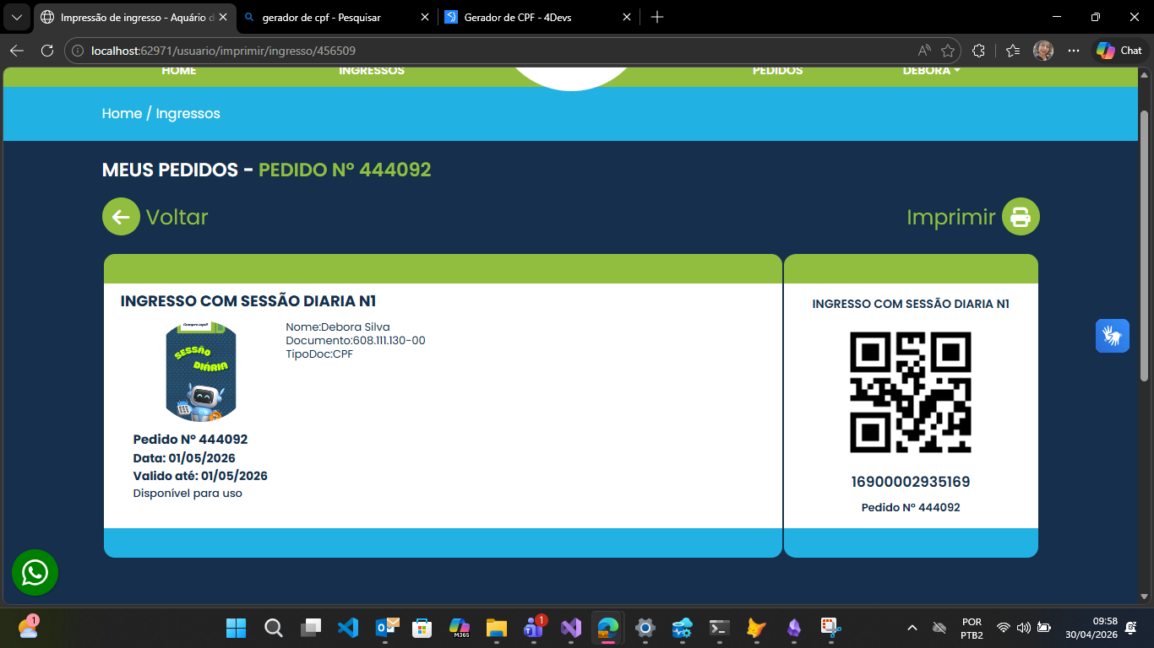Select the 'Impressão de ingresso' tab
This screenshot has height=648, width=1154.
pos(133,17)
